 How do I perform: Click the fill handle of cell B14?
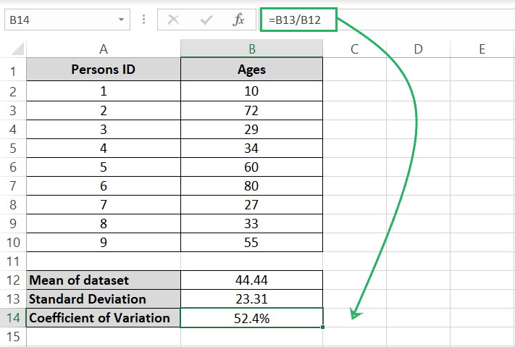tap(323, 327)
